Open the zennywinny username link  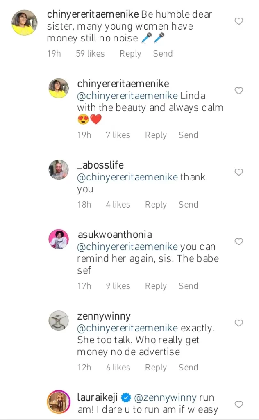(104, 316)
